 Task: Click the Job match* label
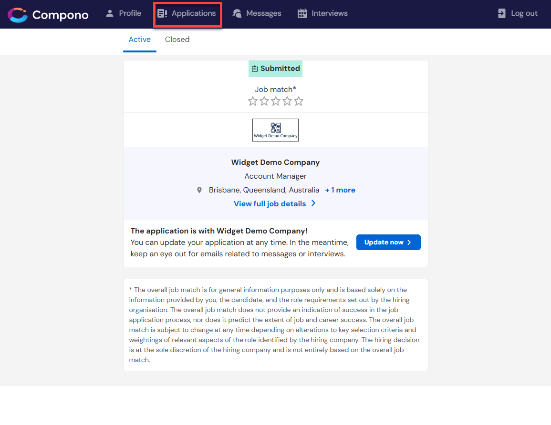click(x=276, y=90)
